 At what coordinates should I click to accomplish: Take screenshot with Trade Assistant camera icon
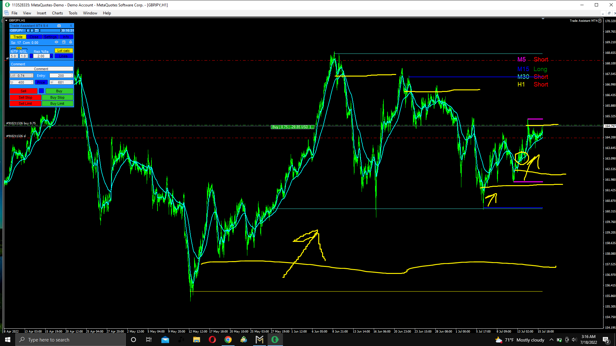coord(59,26)
